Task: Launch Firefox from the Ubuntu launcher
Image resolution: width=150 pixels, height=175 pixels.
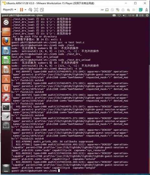Action: (x=6, y=41)
